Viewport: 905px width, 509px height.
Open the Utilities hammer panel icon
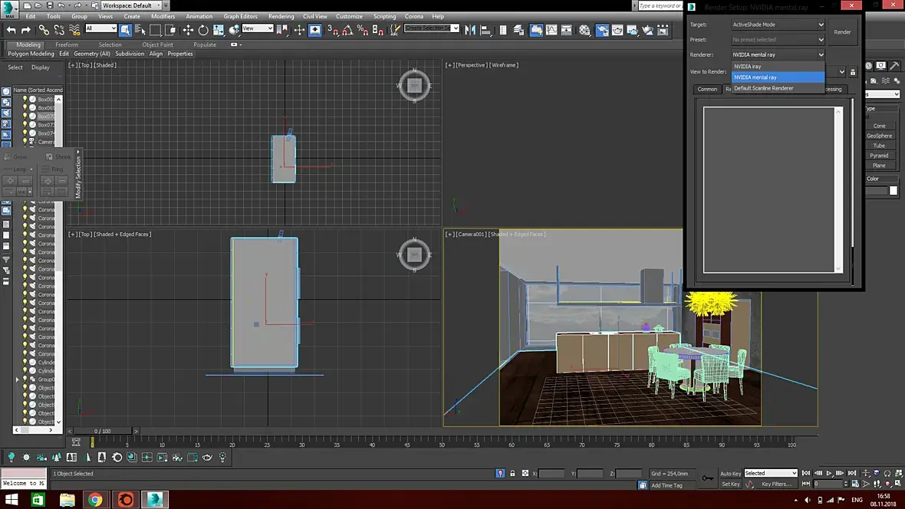(x=894, y=66)
